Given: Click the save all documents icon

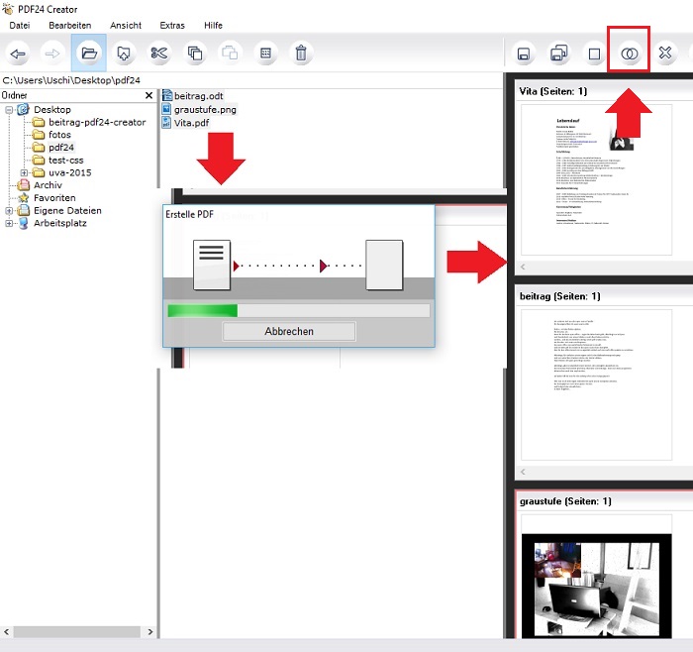Looking at the screenshot, I should coord(559,54).
